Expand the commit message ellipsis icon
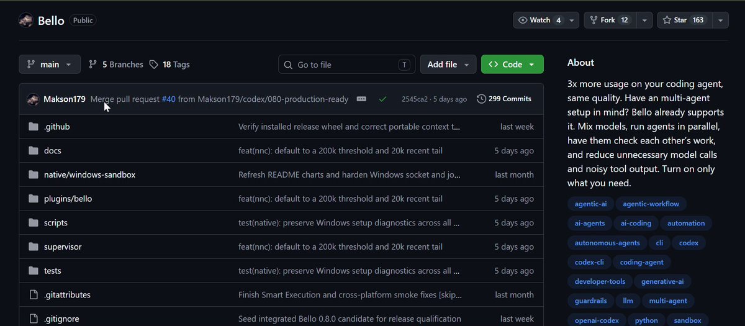The width and height of the screenshot is (745, 326). (x=361, y=99)
